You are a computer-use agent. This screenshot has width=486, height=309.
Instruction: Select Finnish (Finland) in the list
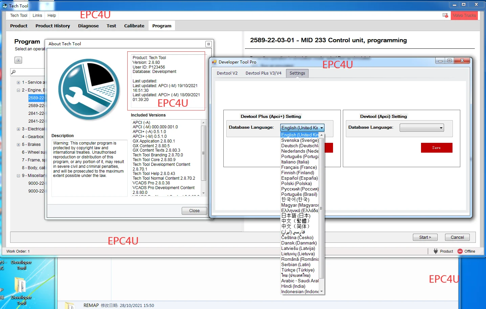pos(300,173)
